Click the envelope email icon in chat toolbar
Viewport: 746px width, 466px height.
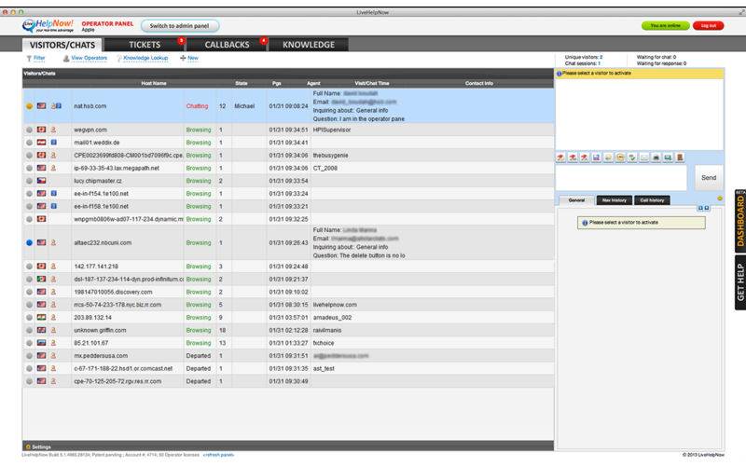tap(644, 158)
